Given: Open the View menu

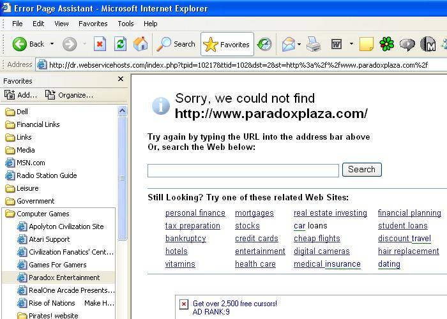Looking at the screenshot, I should pyautogui.click(x=61, y=24).
